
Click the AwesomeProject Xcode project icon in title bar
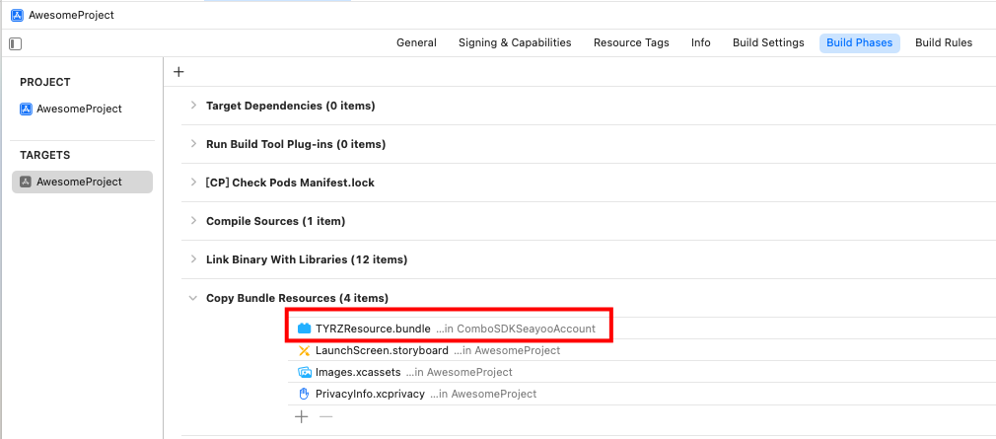click(x=17, y=15)
